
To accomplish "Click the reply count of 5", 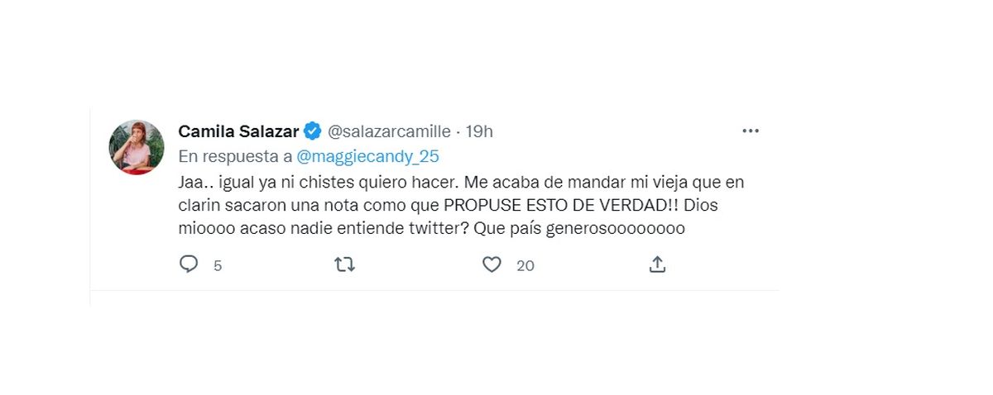I will coord(218,265).
